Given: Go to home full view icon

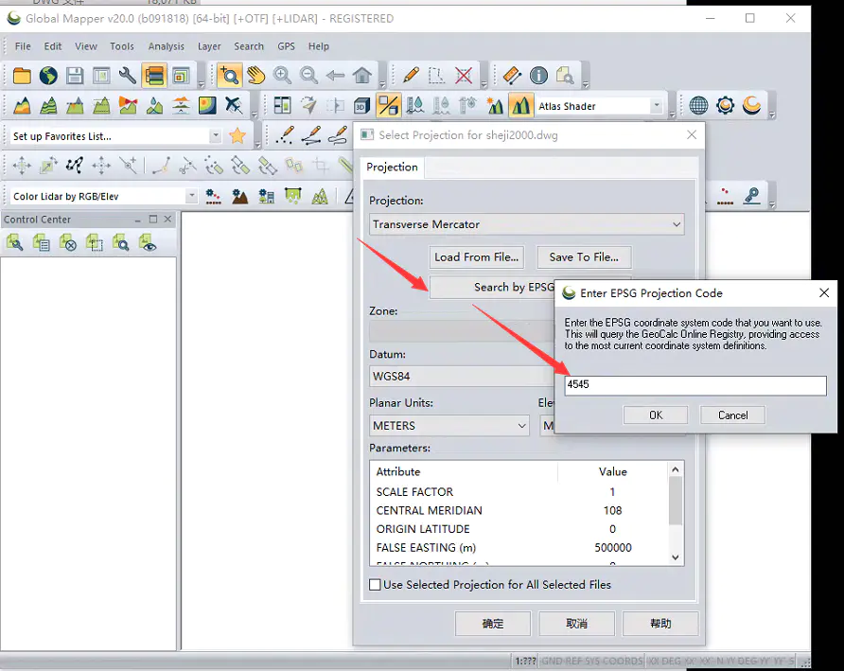Looking at the screenshot, I should [x=361, y=76].
